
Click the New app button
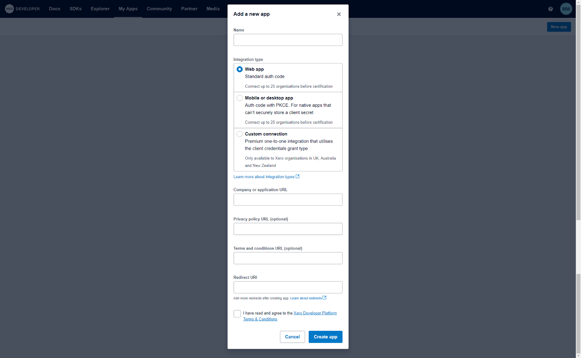pyautogui.click(x=559, y=26)
